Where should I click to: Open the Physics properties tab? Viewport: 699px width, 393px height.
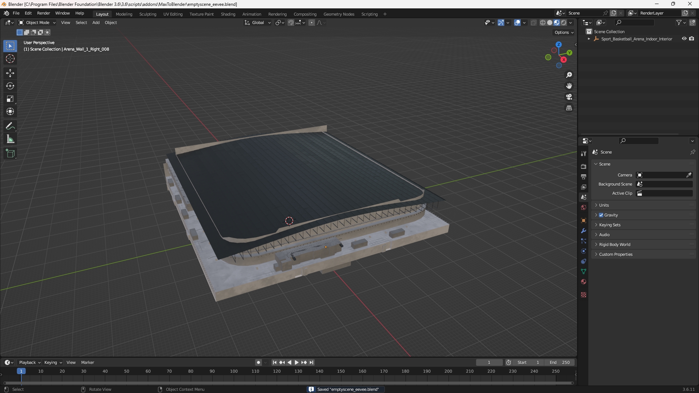point(584,251)
